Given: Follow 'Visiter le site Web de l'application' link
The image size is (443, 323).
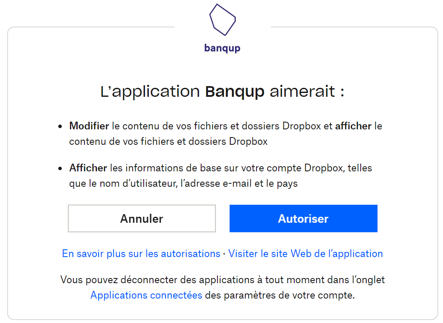Looking at the screenshot, I should coord(305,254).
